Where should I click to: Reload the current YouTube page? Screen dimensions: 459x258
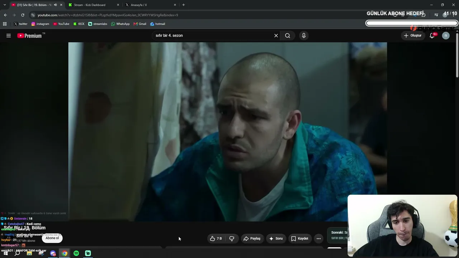pos(23,15)
